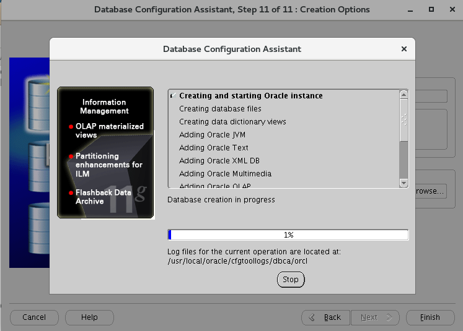Viewport: 463px width, 331px height.
Task: Close the main Step 11 of 11 window
Action: pyautogui.click(x=452, y=9)
